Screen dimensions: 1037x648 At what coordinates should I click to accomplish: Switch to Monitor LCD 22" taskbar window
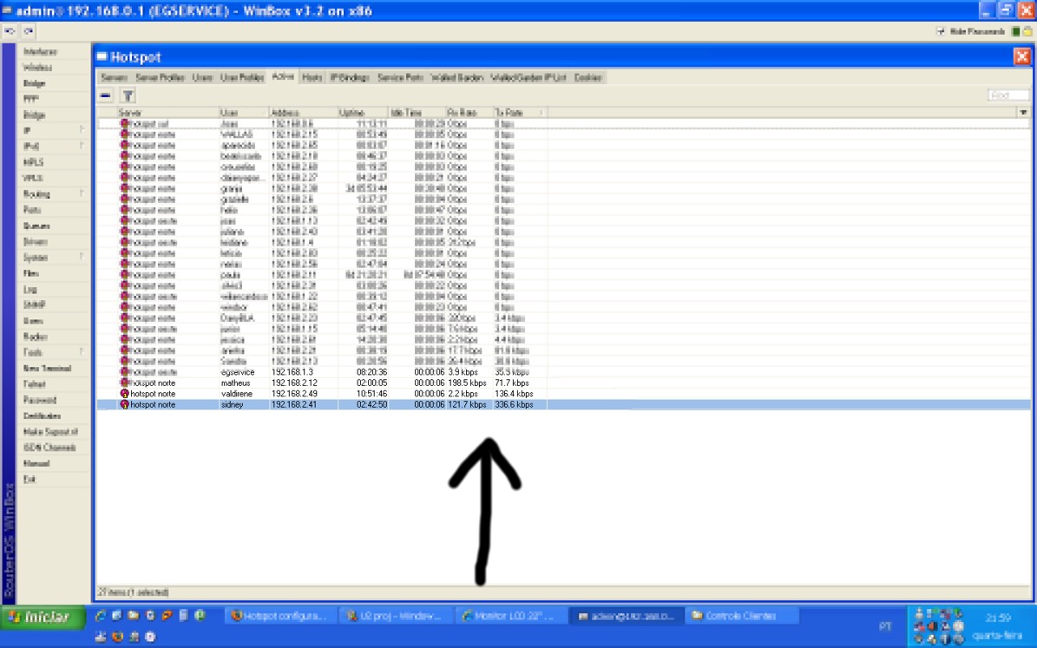pos(511,616)
